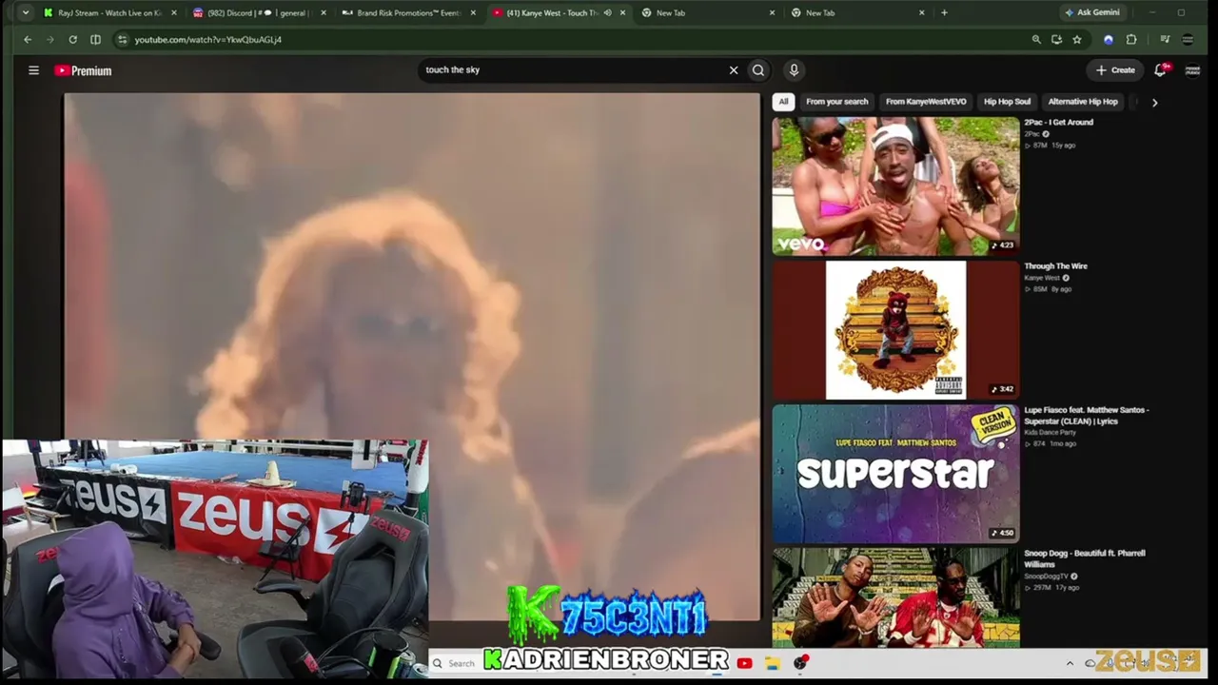Open the blue extension icon beside the bookmark star
Image resolution: width=1218 pixels, height=685 pixels.
1109,40
